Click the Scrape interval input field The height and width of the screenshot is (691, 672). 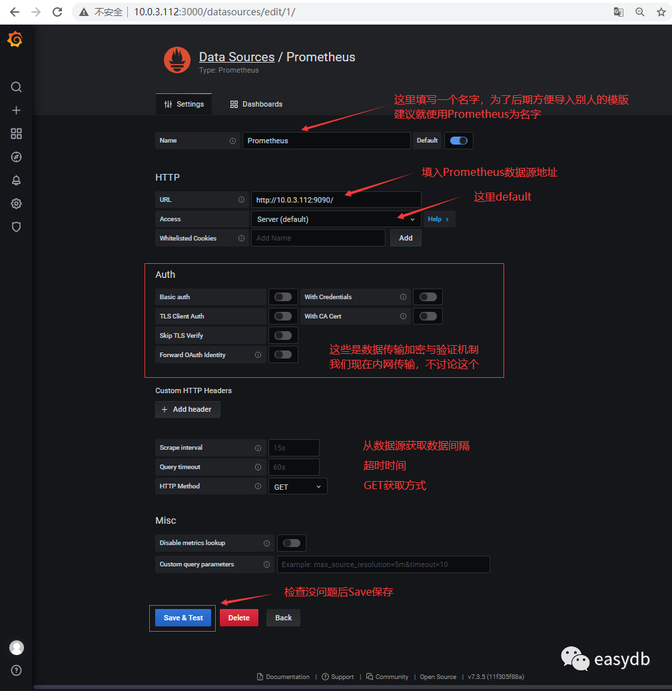coord(294,448)
